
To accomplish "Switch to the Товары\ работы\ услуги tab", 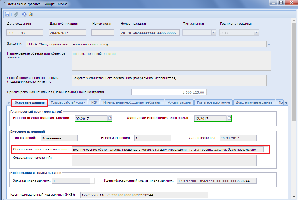I will tap(68, 102).
